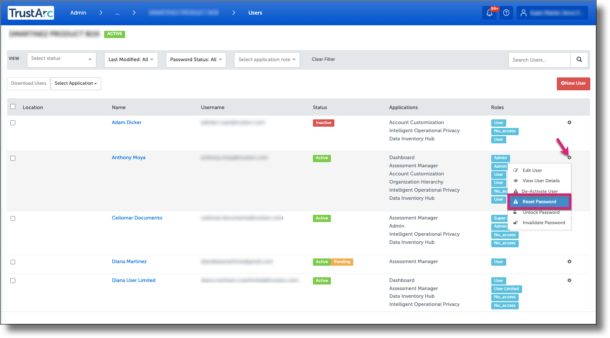Open Diana User Limited user link
Screen dimensions: 610x338
(x=134, y=280)
